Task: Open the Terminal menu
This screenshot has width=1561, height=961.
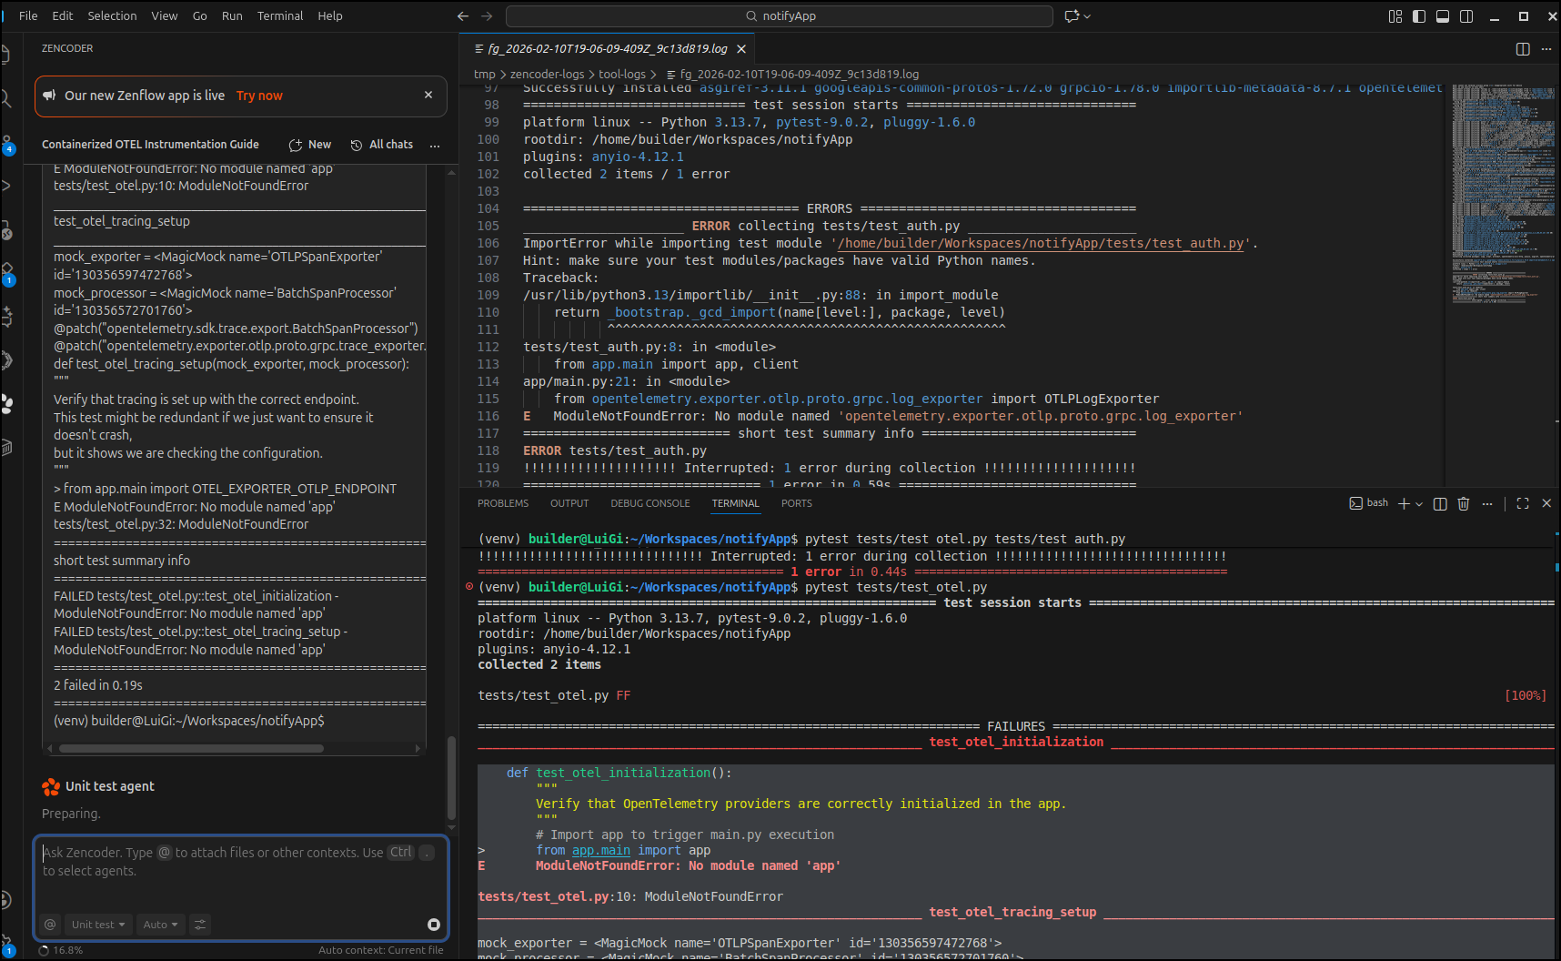Action: pyautogui.click(x=279, y=16)
